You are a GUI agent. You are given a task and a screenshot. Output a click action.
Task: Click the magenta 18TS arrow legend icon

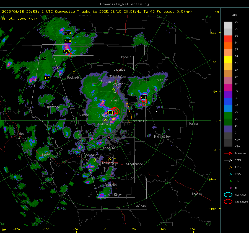(x=228, y=188)
